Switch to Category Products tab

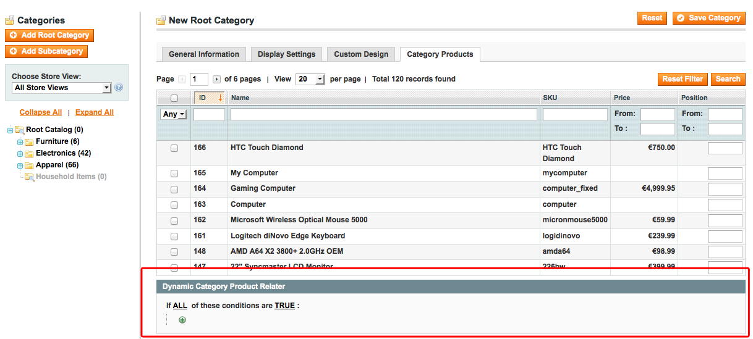pyautogui.click(x=440, y=54)
